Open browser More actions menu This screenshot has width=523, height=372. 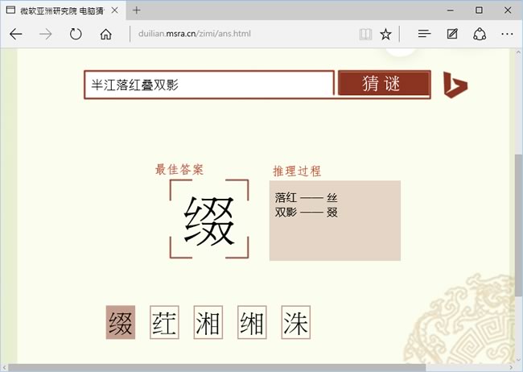[507, 34]
